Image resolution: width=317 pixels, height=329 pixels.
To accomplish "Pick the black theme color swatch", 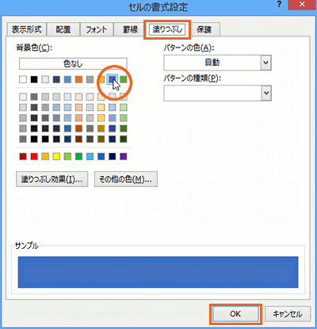I will [34, 79].
